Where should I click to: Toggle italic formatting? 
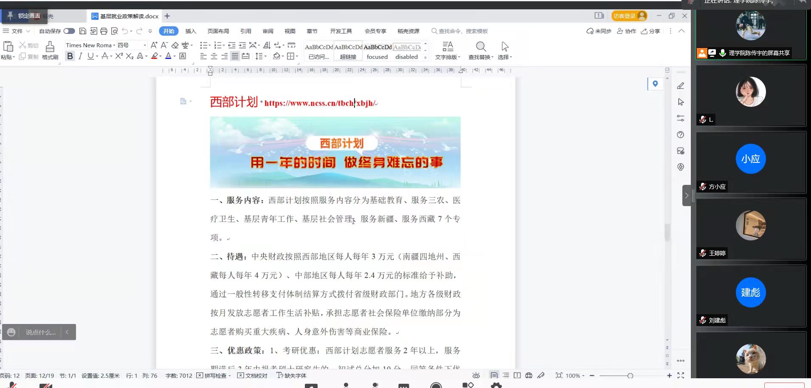[x=80, y=56]
